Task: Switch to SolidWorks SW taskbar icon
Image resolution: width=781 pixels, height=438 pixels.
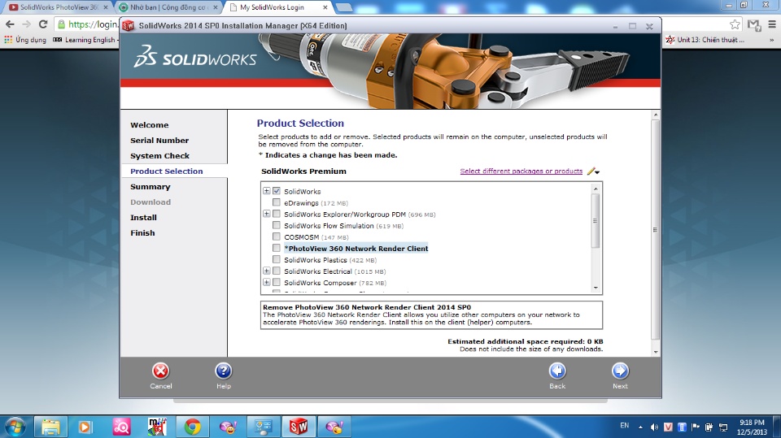Action: coord(299,427)
